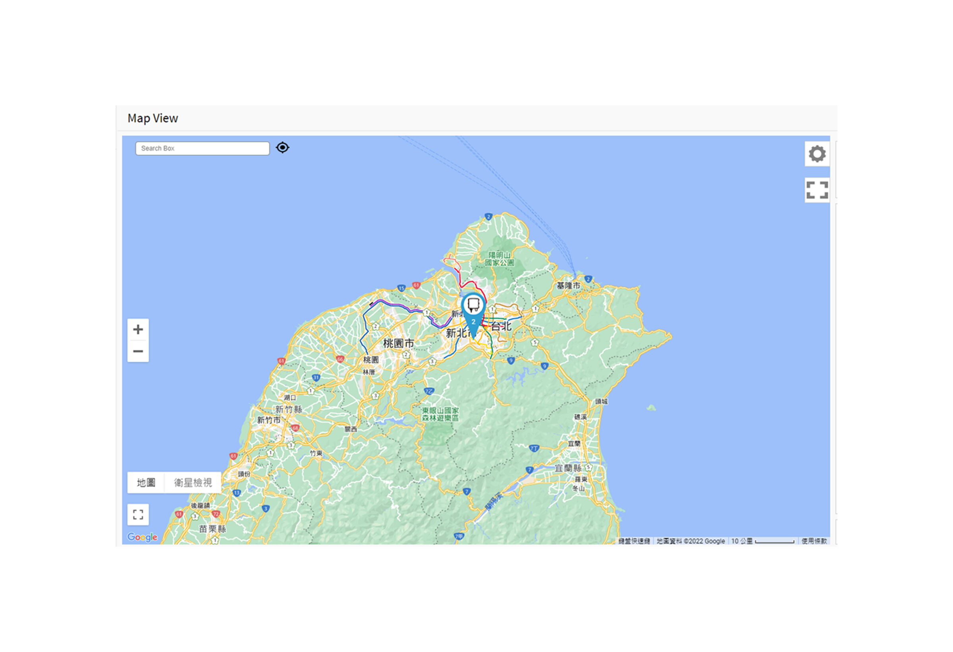Image resolution: width=953 pixels, height=652 pixels.
Task: Click the 陽明山國家公園 park label
Action: point(500,259)
